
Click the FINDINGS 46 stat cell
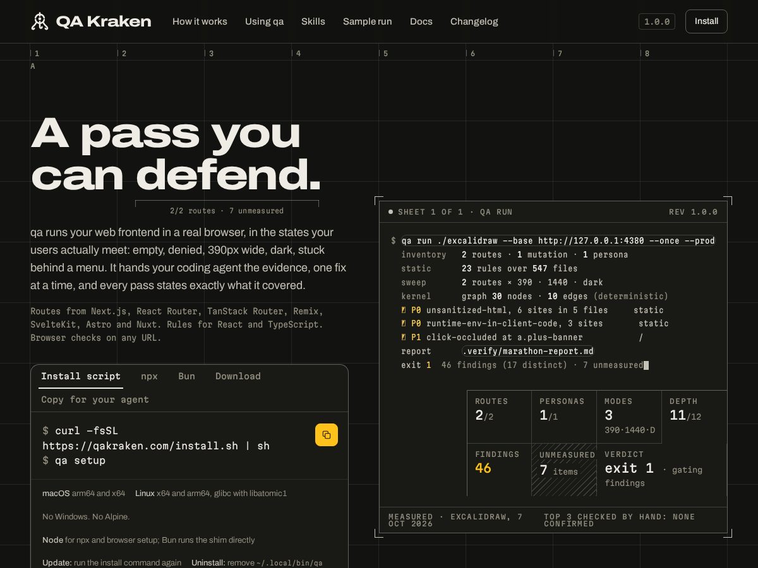tap(499, 470)
